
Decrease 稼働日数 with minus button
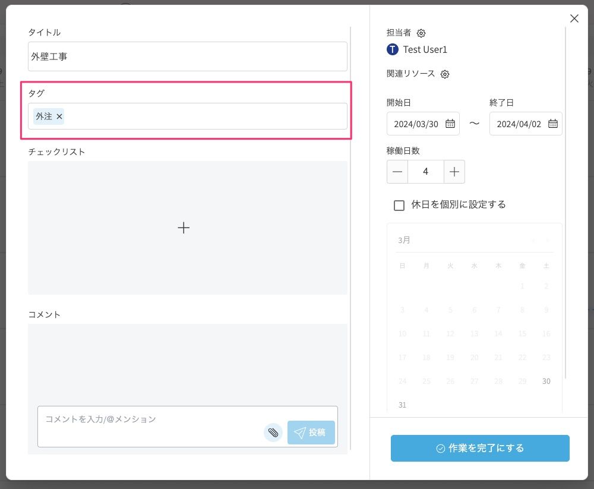point(397,172)
